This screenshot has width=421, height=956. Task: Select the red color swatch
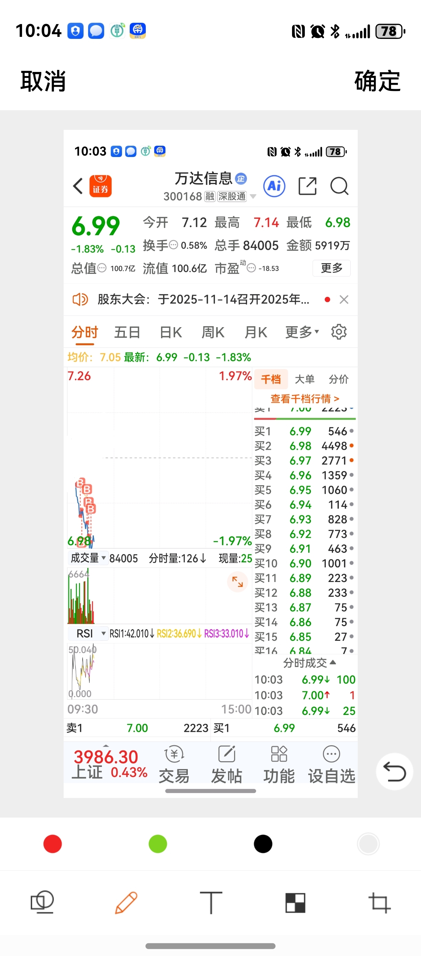(x=53, y=844)
